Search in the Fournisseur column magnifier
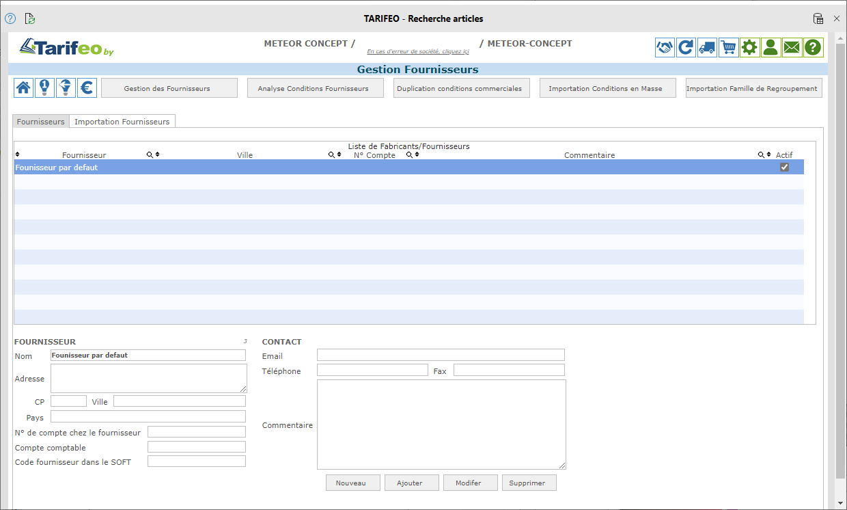847x510 pixels. click(150, 155)
